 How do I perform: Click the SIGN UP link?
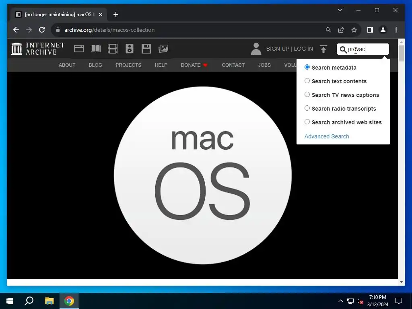click(x=278, y=49)
